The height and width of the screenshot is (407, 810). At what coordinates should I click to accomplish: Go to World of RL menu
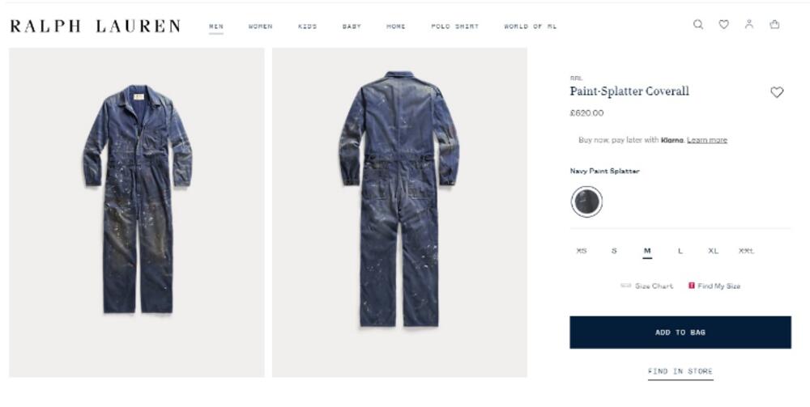[530, 27]
